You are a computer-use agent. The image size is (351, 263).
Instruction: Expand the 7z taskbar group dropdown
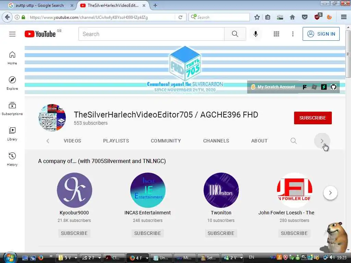point(99,258)
